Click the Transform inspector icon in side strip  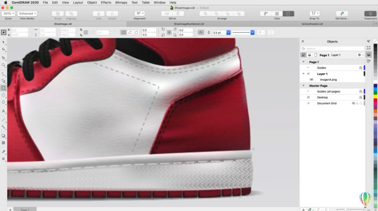point(369,48)
